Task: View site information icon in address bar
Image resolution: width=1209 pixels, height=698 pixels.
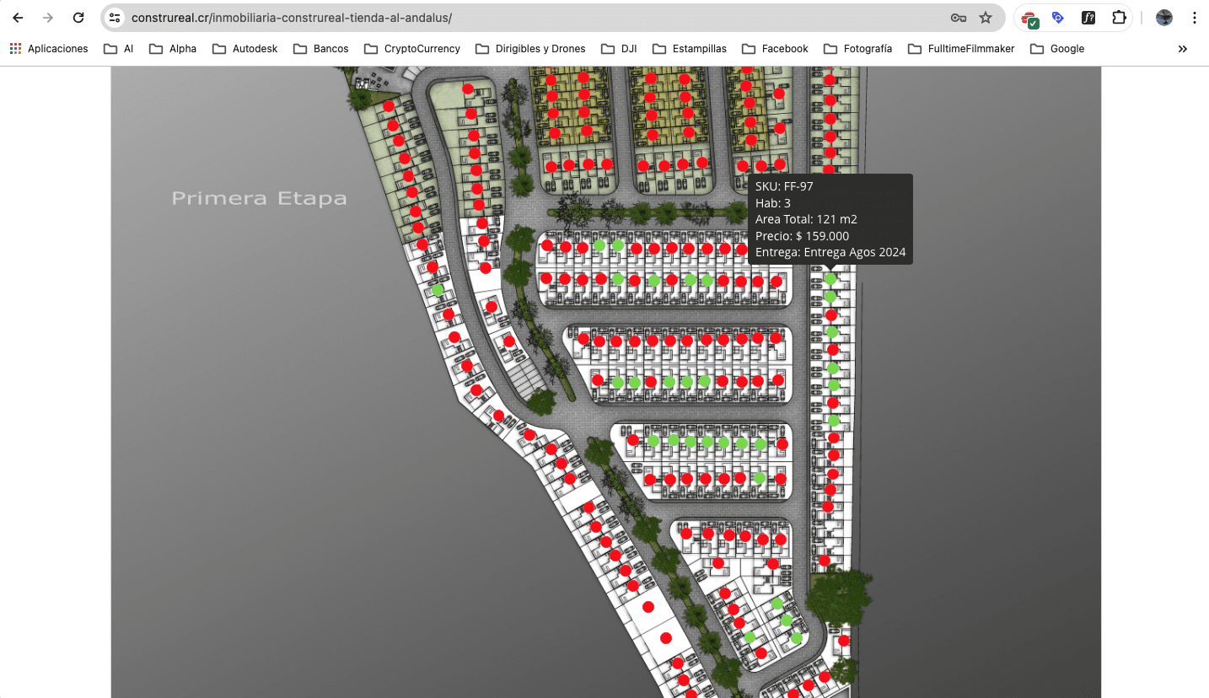Action: coord(116,18)
